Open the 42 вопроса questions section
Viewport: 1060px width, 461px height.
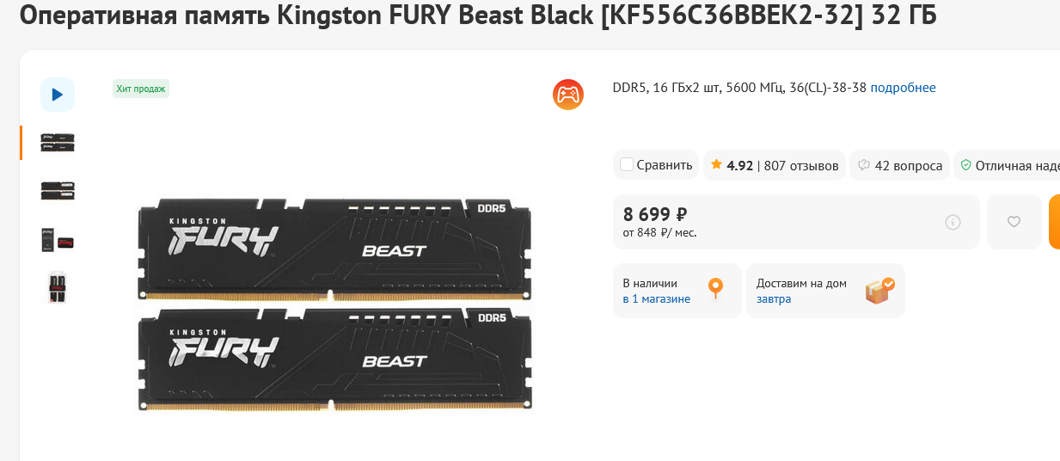909,165
